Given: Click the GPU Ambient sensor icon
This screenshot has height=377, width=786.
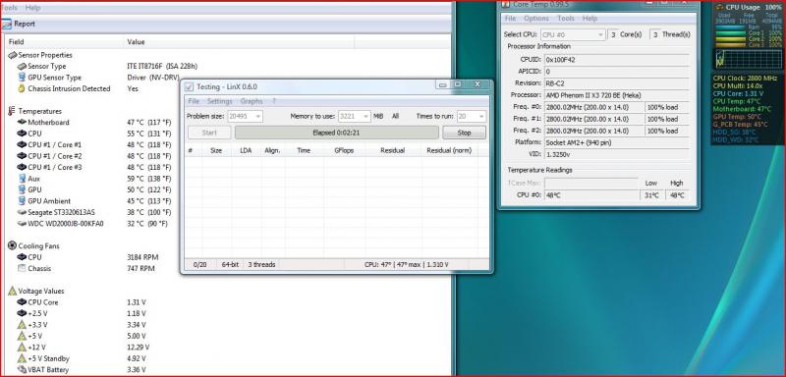Looking at the screenshot, I should pos(22,200).
